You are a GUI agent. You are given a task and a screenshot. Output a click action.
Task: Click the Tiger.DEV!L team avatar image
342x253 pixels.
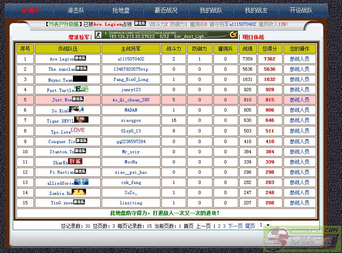81,120
